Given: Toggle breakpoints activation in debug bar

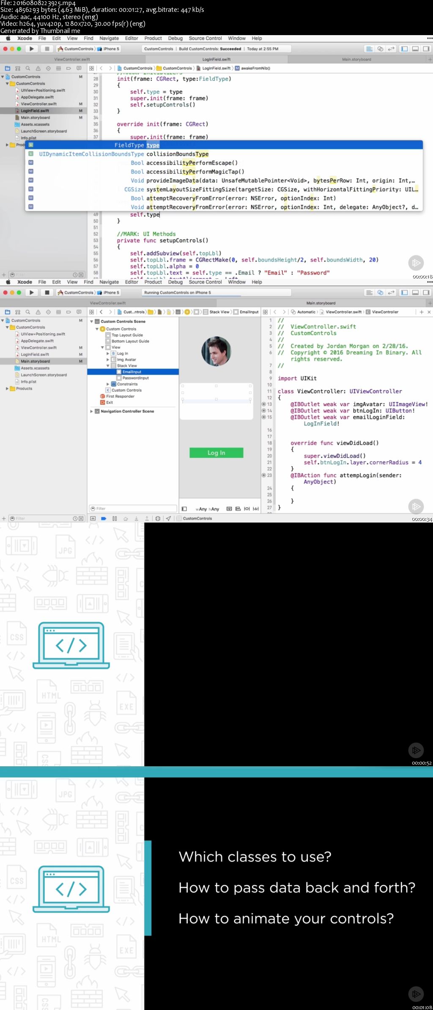Looking at the screenshot, I should click(x=104, y=518).
